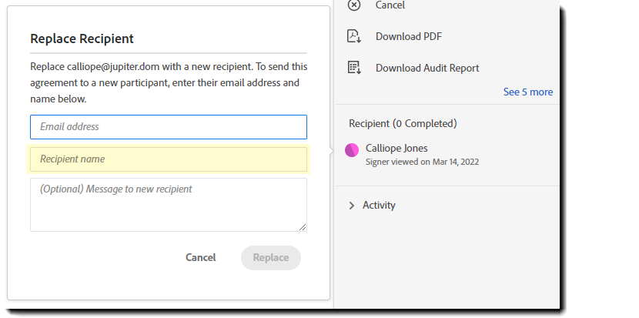This screenshot has width=639, height=318.
Task: Open See 5 more actions
Action: tap(527, 92)
